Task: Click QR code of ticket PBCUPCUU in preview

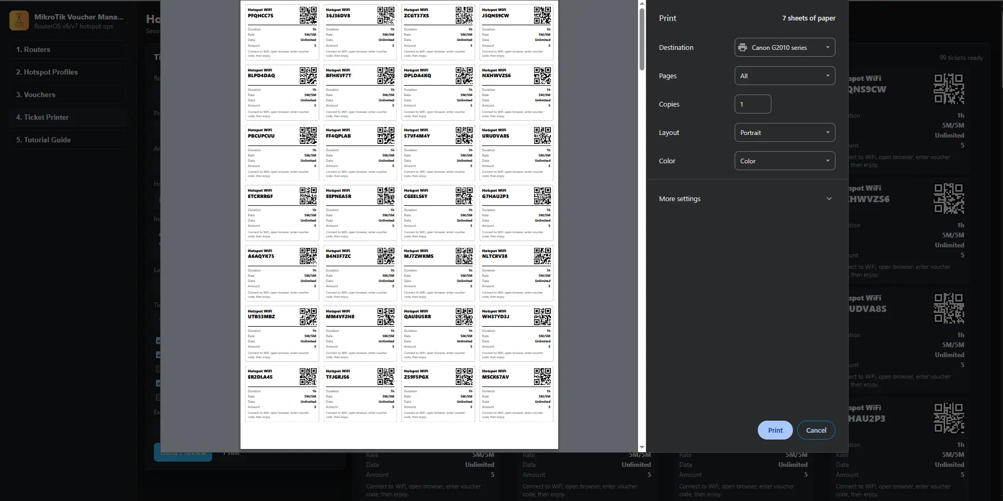Action: pyautogui.click(x=308, y=135)
